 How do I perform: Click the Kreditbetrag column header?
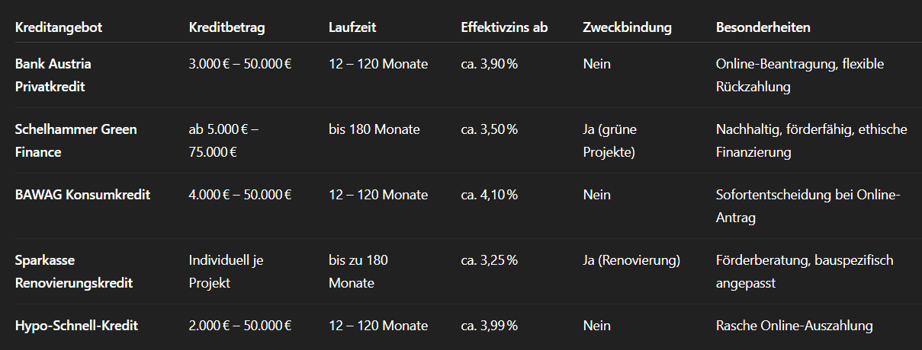227,27
